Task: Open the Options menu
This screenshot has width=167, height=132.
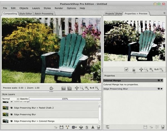Action: pyautogui.click(x=71, y=8)
